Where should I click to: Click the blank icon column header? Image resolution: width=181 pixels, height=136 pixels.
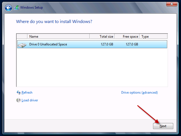coord(22,37)
